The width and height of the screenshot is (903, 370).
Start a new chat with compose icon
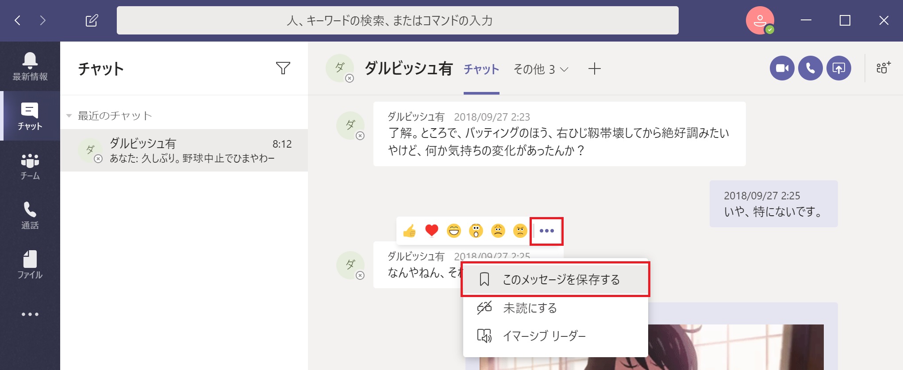coord(92,20)
